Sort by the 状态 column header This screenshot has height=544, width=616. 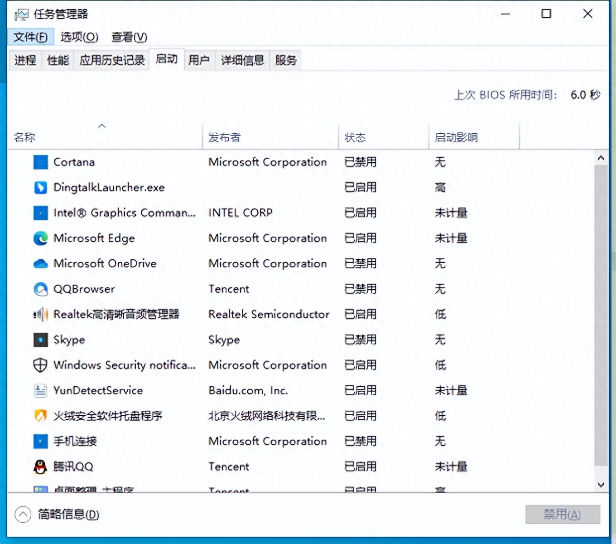click(x=384, y=137)
